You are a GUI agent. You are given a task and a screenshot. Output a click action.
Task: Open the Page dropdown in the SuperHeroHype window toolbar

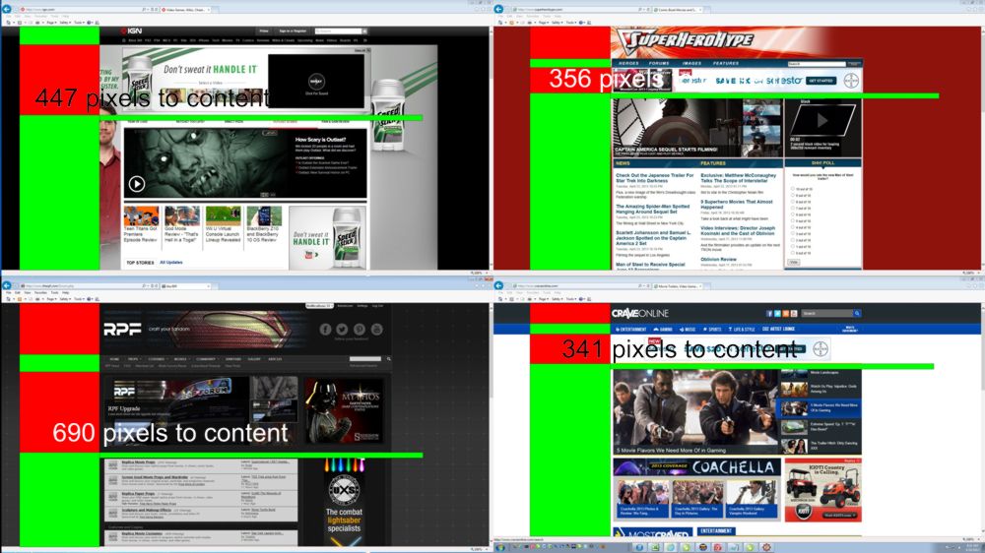coord(544,23)
